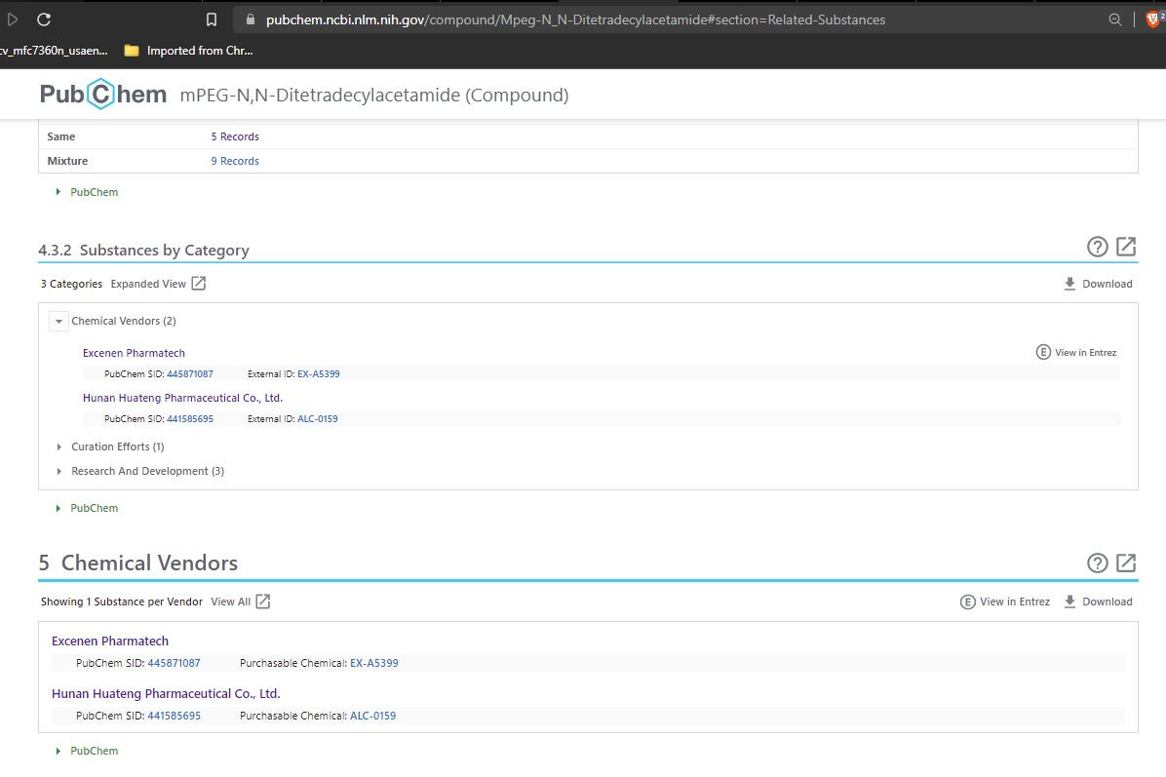Open SID 445871087 under Chemical Vendors section
The height and width of the screenshot is (777, 1166).
coord(174,663)
